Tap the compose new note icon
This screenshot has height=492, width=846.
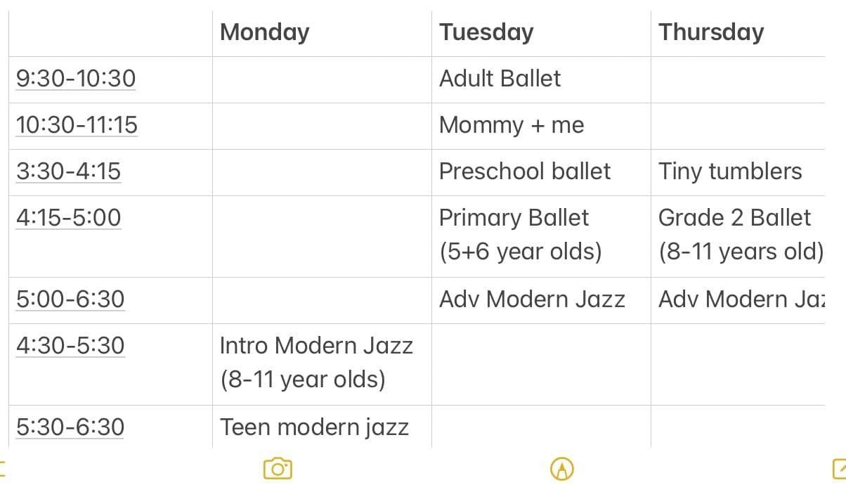pos(839,468)
